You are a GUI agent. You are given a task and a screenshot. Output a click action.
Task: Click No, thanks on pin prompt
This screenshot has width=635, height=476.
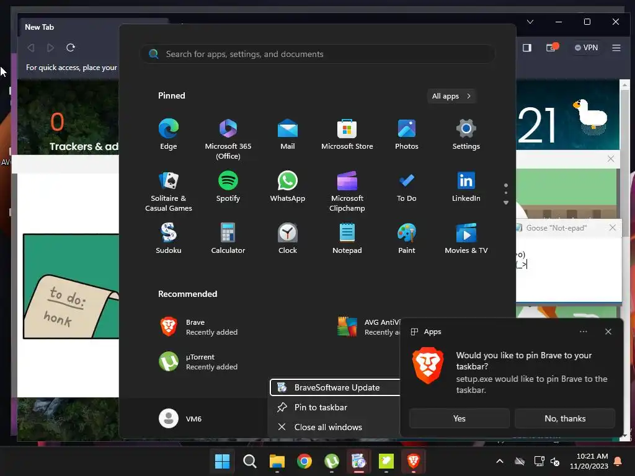tap(565, 418)
